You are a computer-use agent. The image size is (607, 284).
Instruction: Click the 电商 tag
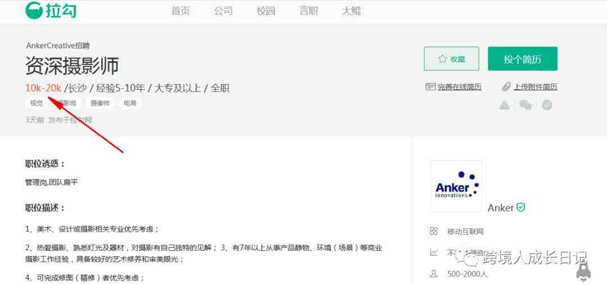(130, 103)
